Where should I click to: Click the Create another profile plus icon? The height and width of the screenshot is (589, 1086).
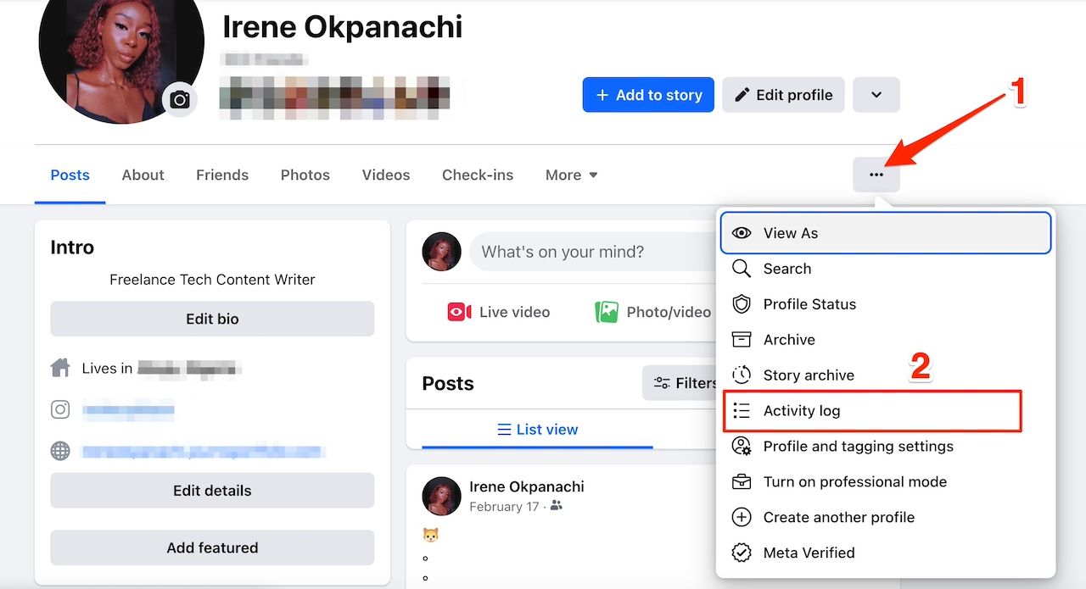742,517
